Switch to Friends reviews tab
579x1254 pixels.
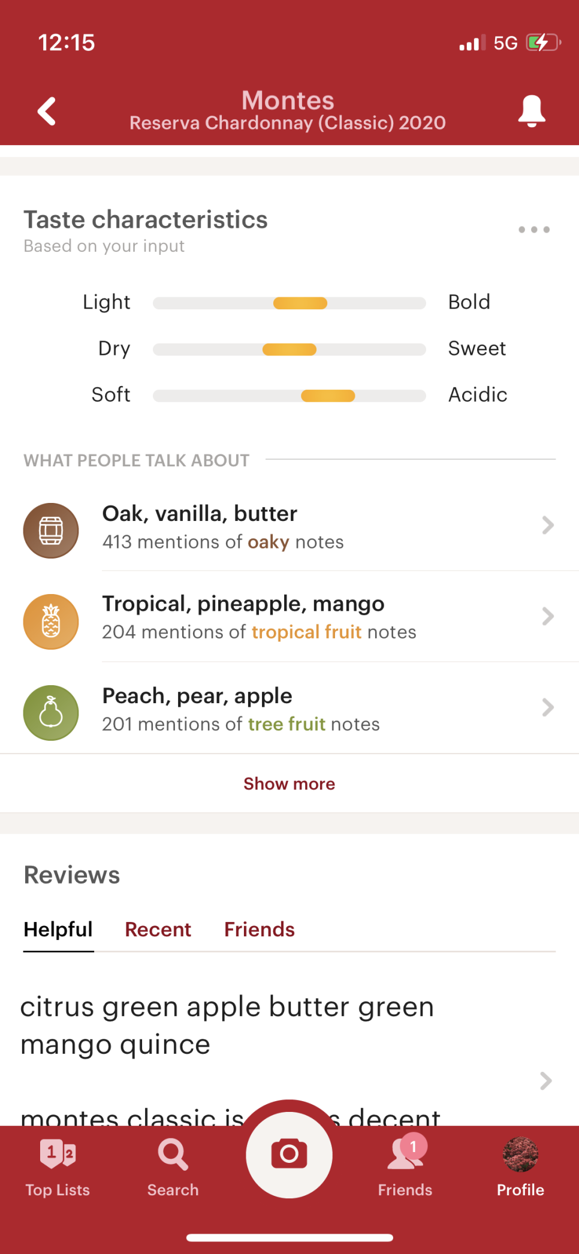click(x=260, y=929)
